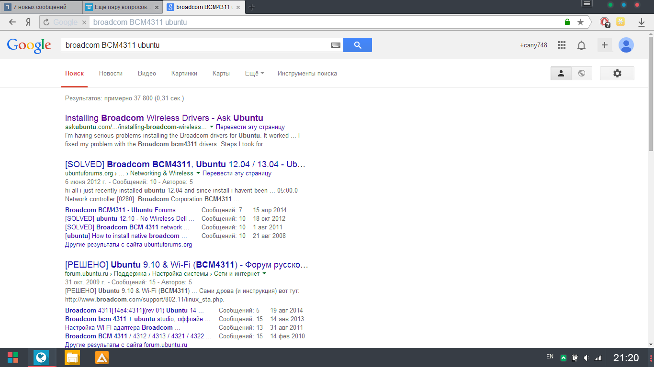Viewport: 654px width, 367px height.
Task: Switch to the '7 новых сообщений' tab
Action: coord(40,7)
